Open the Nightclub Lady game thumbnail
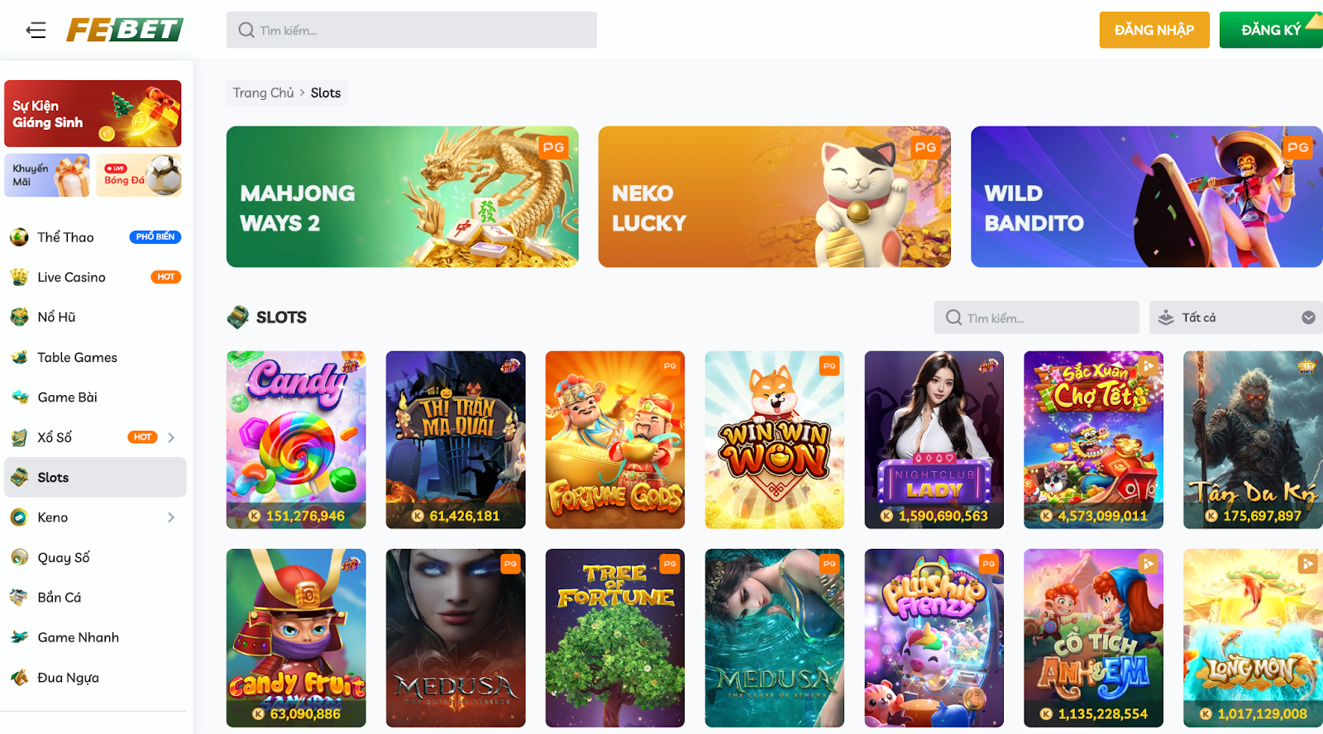 (934, 440)
